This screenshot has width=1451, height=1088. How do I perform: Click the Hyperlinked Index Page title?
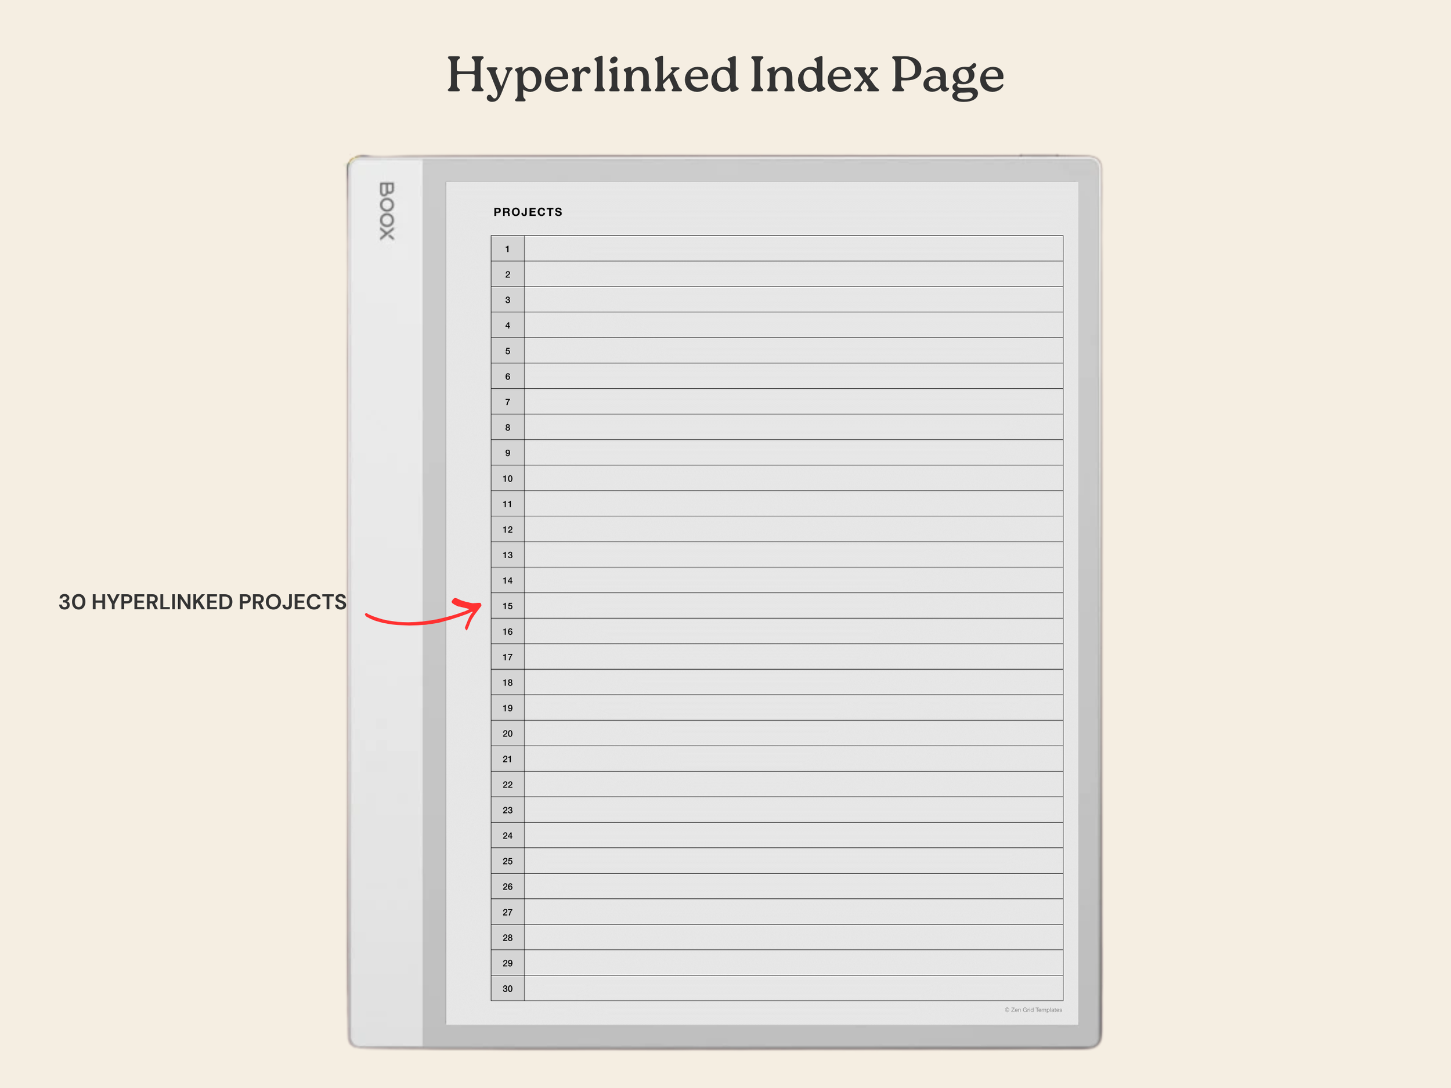(725, 75)
